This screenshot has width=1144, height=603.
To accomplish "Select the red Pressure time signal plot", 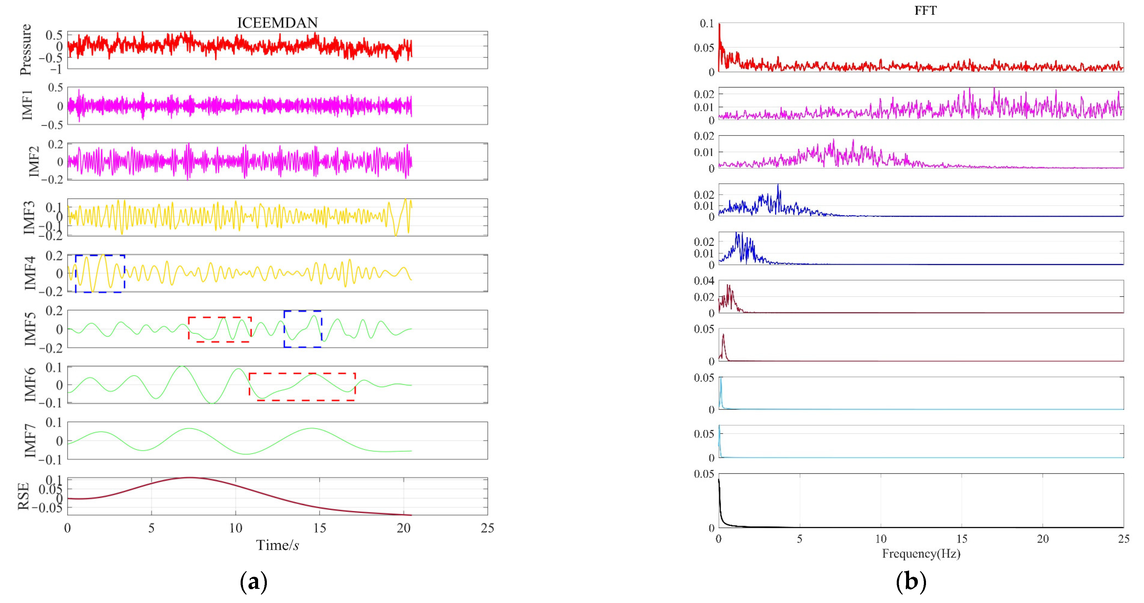I will click(x=240, y=46).
